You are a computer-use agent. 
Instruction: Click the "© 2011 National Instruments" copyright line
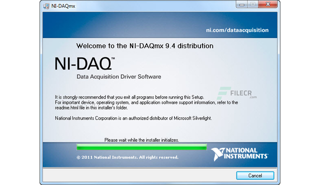[127, 157]
